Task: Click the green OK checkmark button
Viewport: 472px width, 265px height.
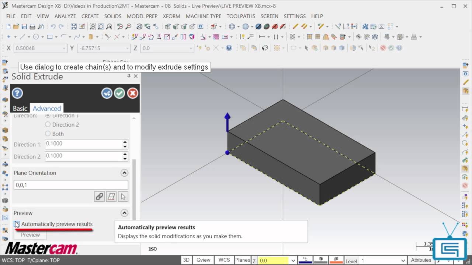Action: [x=119, y=93]
